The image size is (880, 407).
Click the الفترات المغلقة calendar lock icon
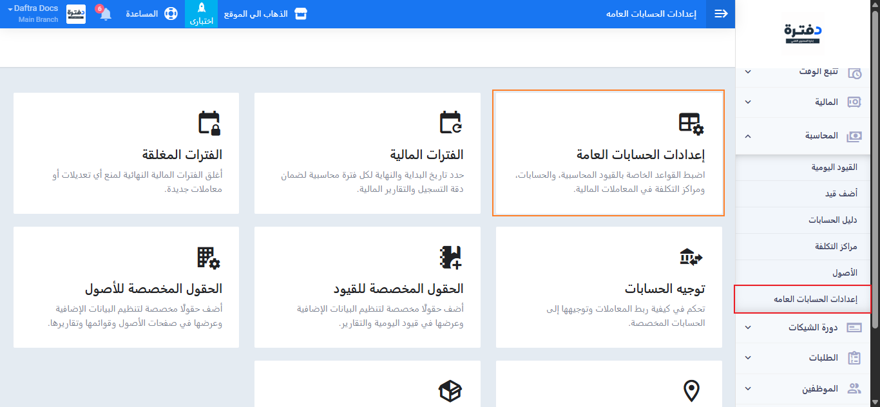[209, 123]
